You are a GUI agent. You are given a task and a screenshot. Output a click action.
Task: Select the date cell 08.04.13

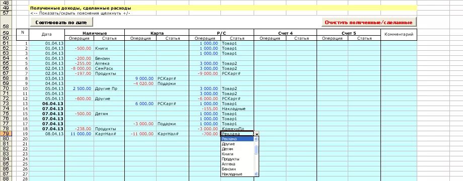(x=47, y=134)
